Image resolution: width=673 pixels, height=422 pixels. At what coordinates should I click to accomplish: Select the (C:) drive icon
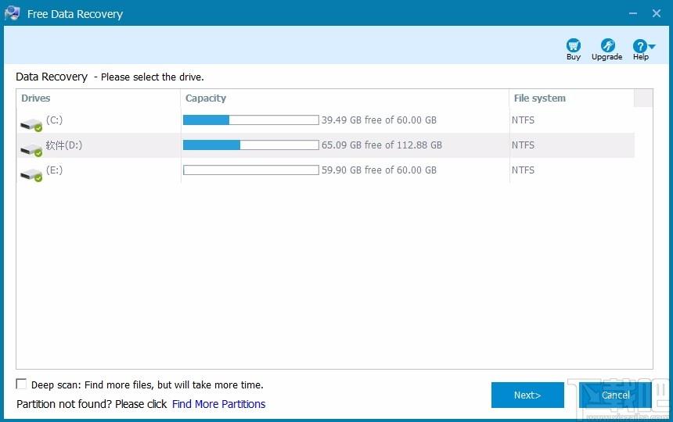(x=31, y=125)
